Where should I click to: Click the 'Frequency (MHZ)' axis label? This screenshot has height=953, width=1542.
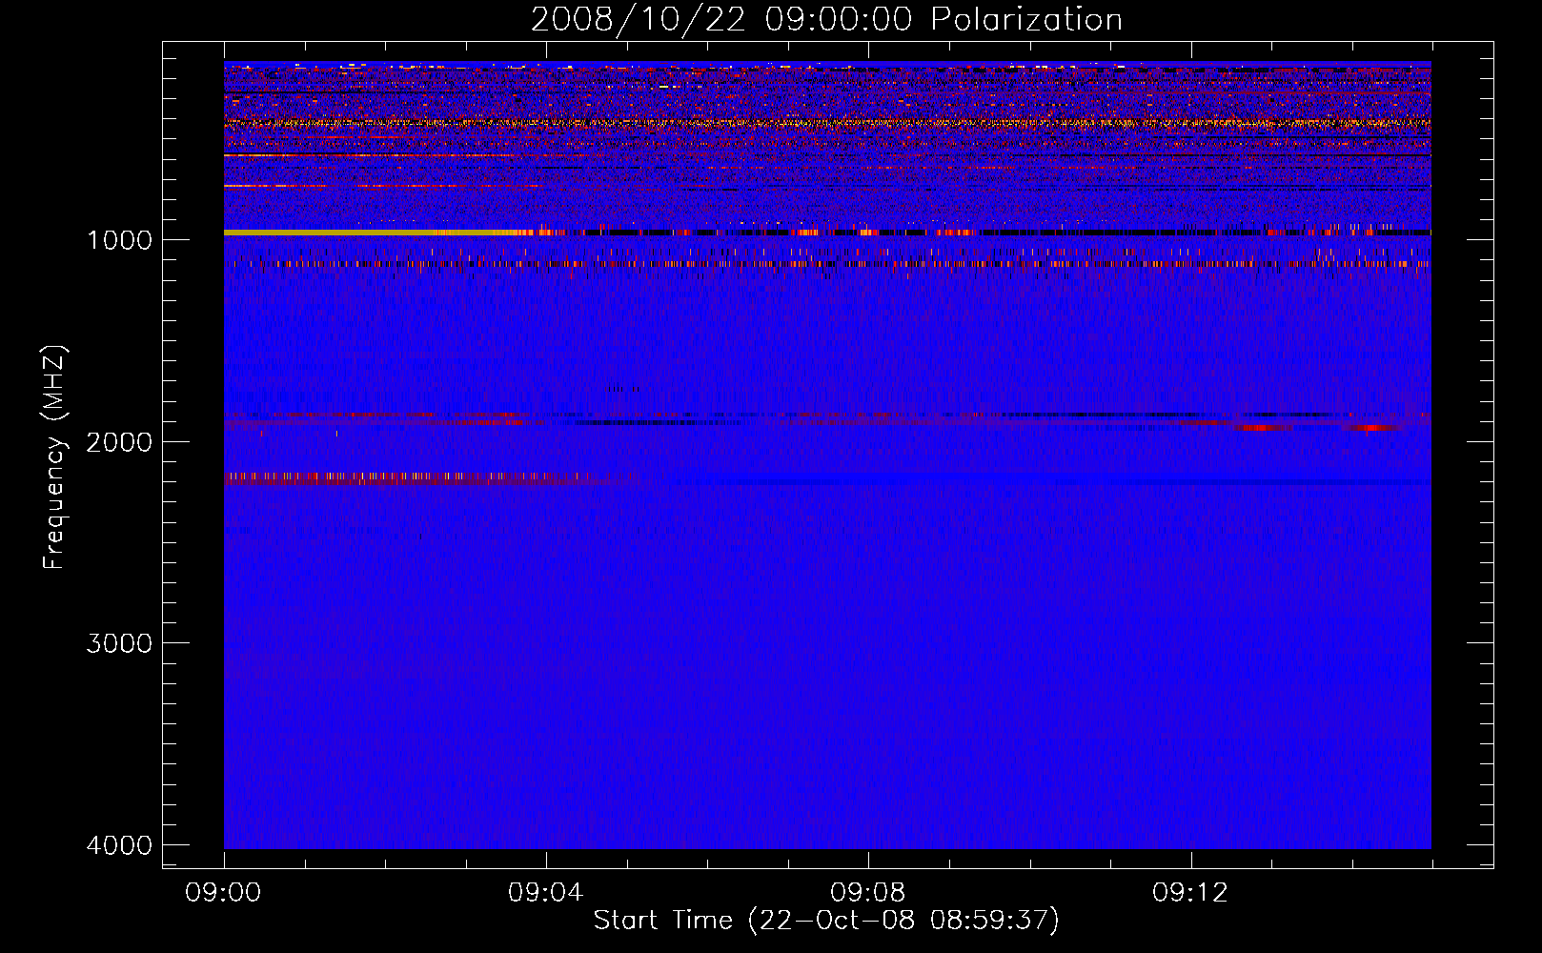(55, 457)
